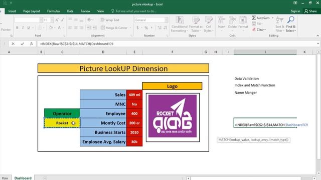The width and height of the screenshot is (321, 180).
Task: Click the Rocket logo picture
Action: 173,116
